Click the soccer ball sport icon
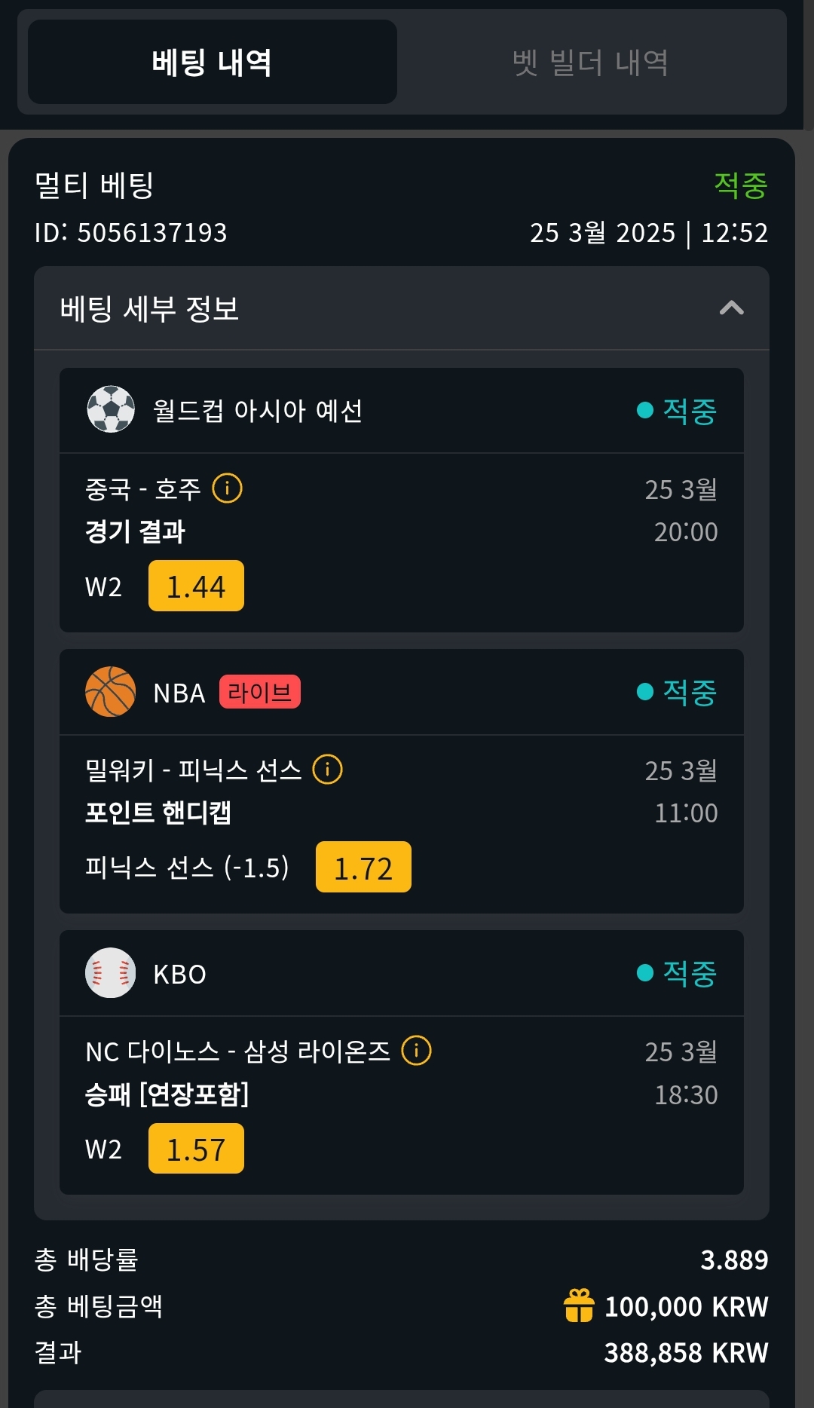Image resolution: width=814 pixels, height=1408 pixels. [x=111, y=409]
